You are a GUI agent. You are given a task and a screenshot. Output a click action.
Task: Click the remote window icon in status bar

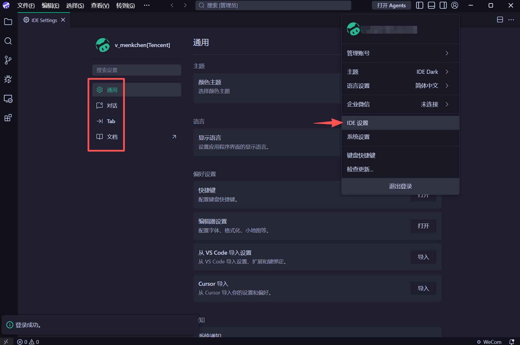tap(6, 342)
